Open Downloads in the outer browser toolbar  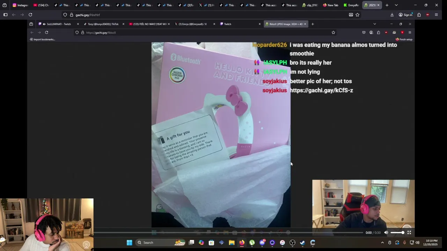point(392,15)
